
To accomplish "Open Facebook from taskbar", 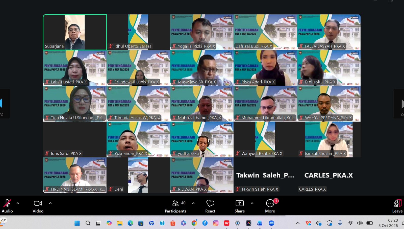I will 205,223.
